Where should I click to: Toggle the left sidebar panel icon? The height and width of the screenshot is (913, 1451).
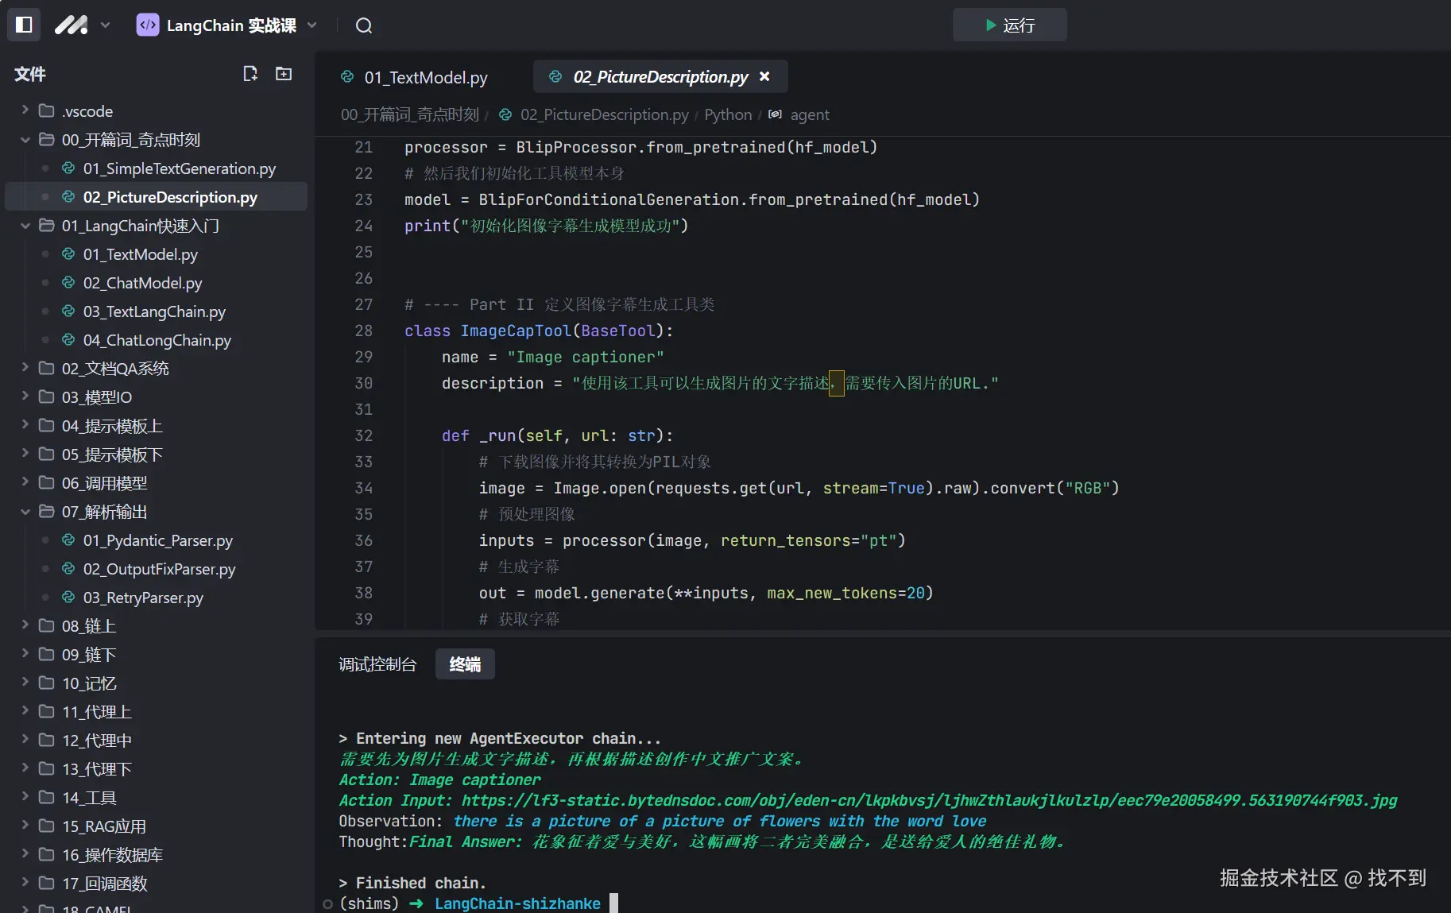(x=24, y=25)
